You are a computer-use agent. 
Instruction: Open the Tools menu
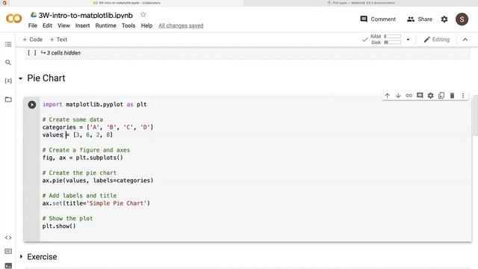(x=128, y=25)
